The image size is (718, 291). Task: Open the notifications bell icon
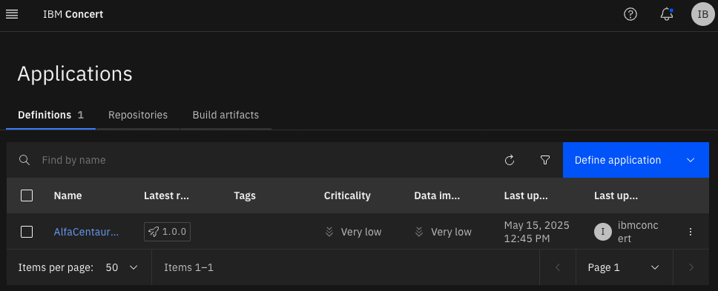[x=667, y=15]
